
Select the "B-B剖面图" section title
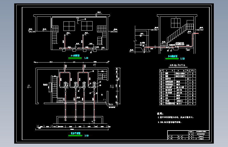pos(173,56)
